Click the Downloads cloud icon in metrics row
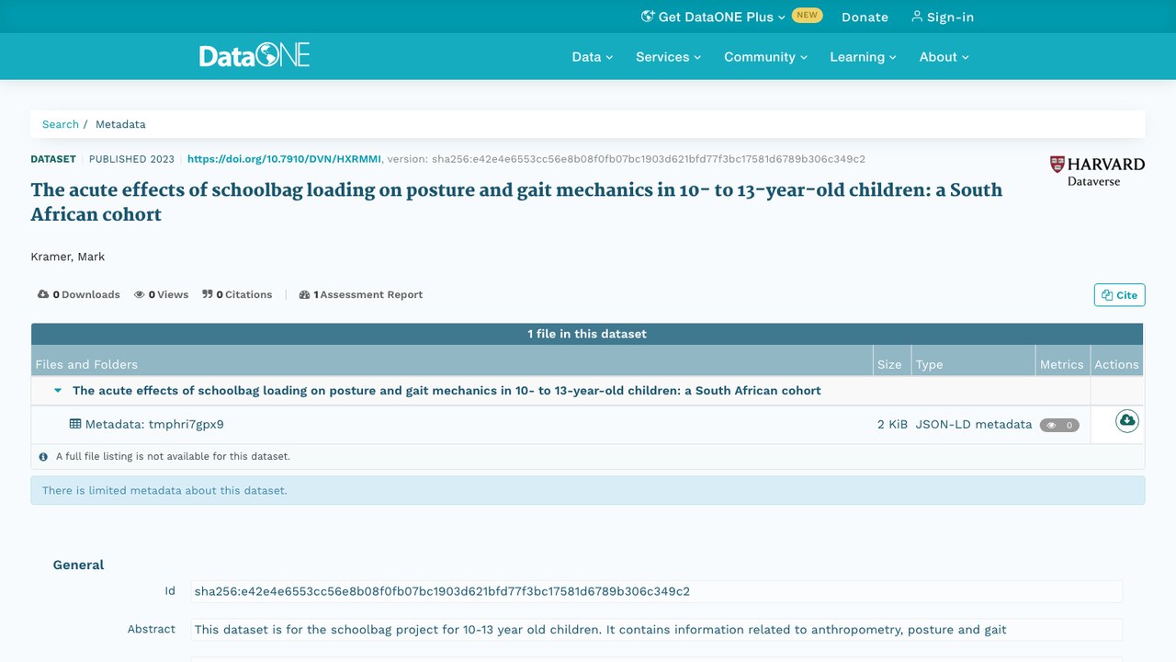Viewport: 1176px width, 662px height. (x=43, y=294)
